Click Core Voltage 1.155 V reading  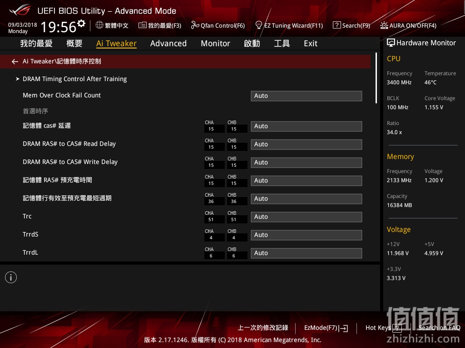tap(434, 107)
